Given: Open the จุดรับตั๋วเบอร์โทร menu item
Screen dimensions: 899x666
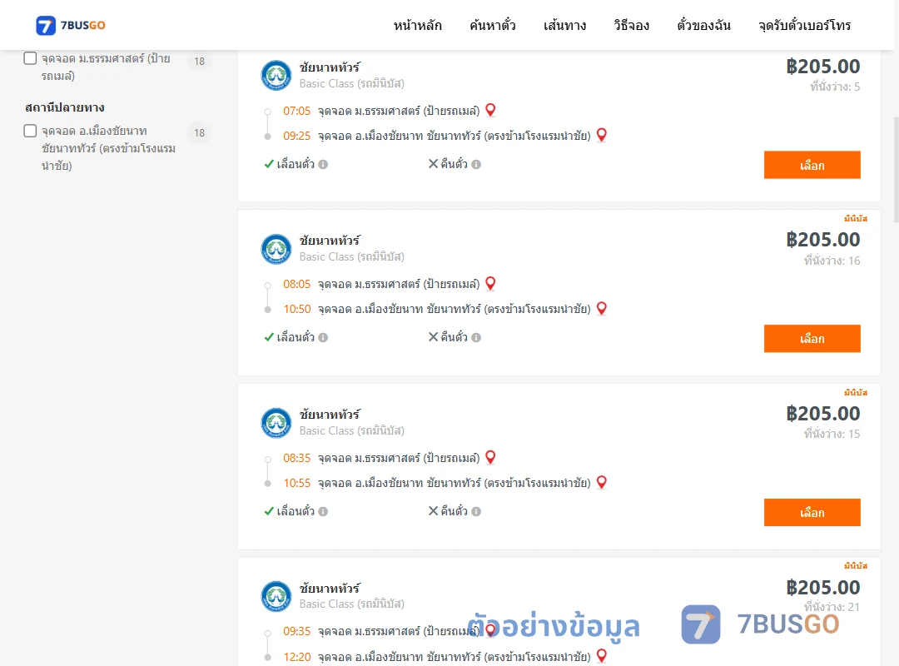Looking at the screenshot, I should tap(804, 25).
